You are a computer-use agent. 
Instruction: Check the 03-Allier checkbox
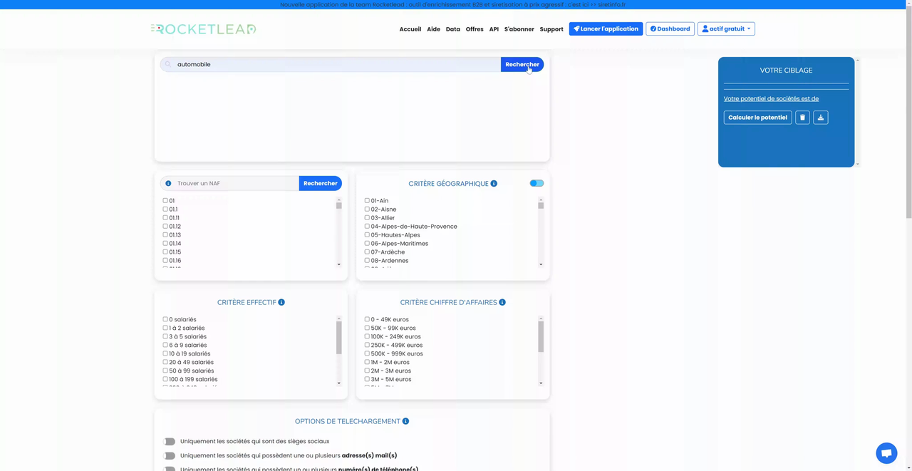click(367, 218)
